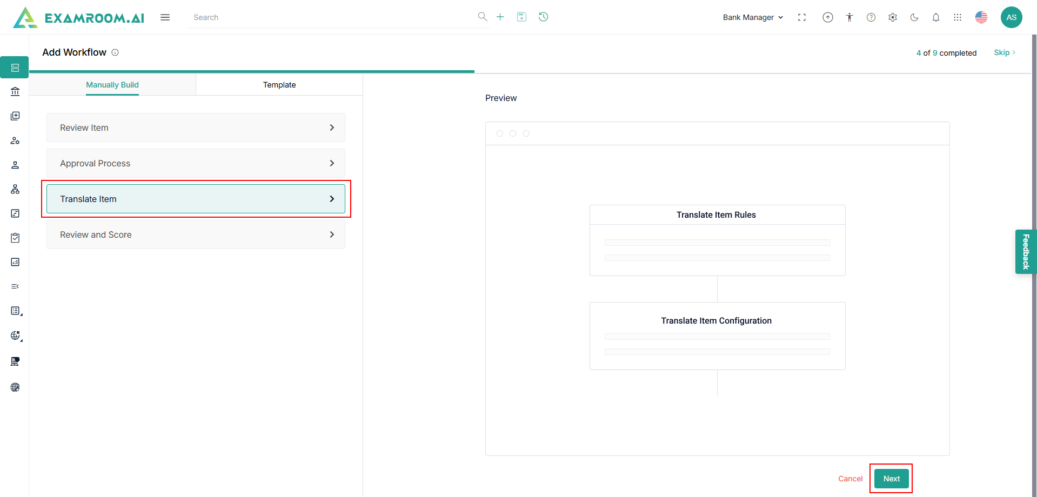Open the presenter board sidebar icon

tap(15, 361)
